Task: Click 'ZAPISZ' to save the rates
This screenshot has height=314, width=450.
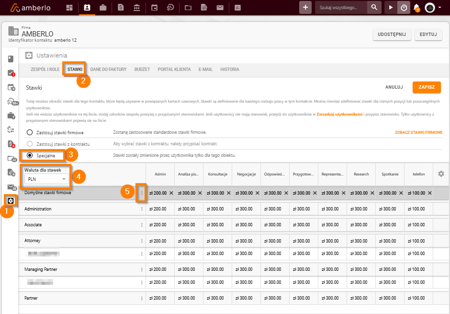Action: pos(427,87)
